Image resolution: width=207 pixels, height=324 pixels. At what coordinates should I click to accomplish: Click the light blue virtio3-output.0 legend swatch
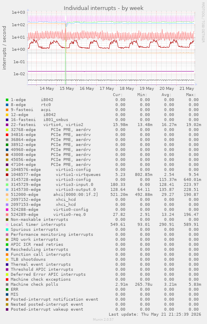(7, 190)
